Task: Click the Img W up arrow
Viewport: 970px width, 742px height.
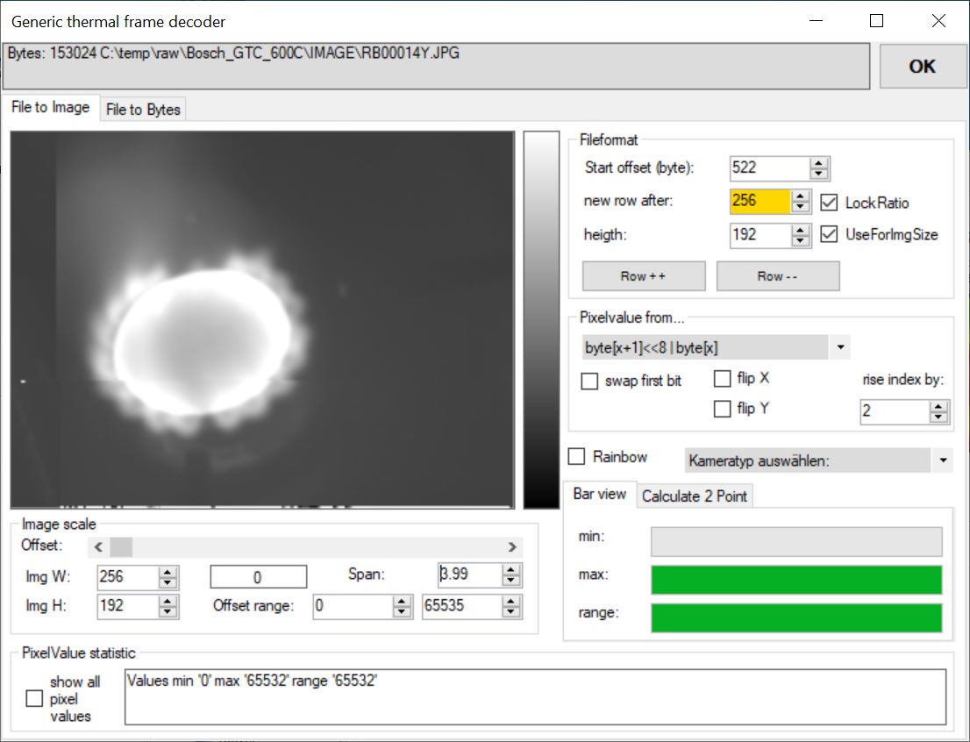Action: [x=168, y=571]
